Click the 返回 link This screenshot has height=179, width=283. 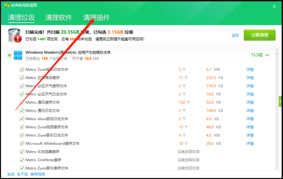[235, 35]
